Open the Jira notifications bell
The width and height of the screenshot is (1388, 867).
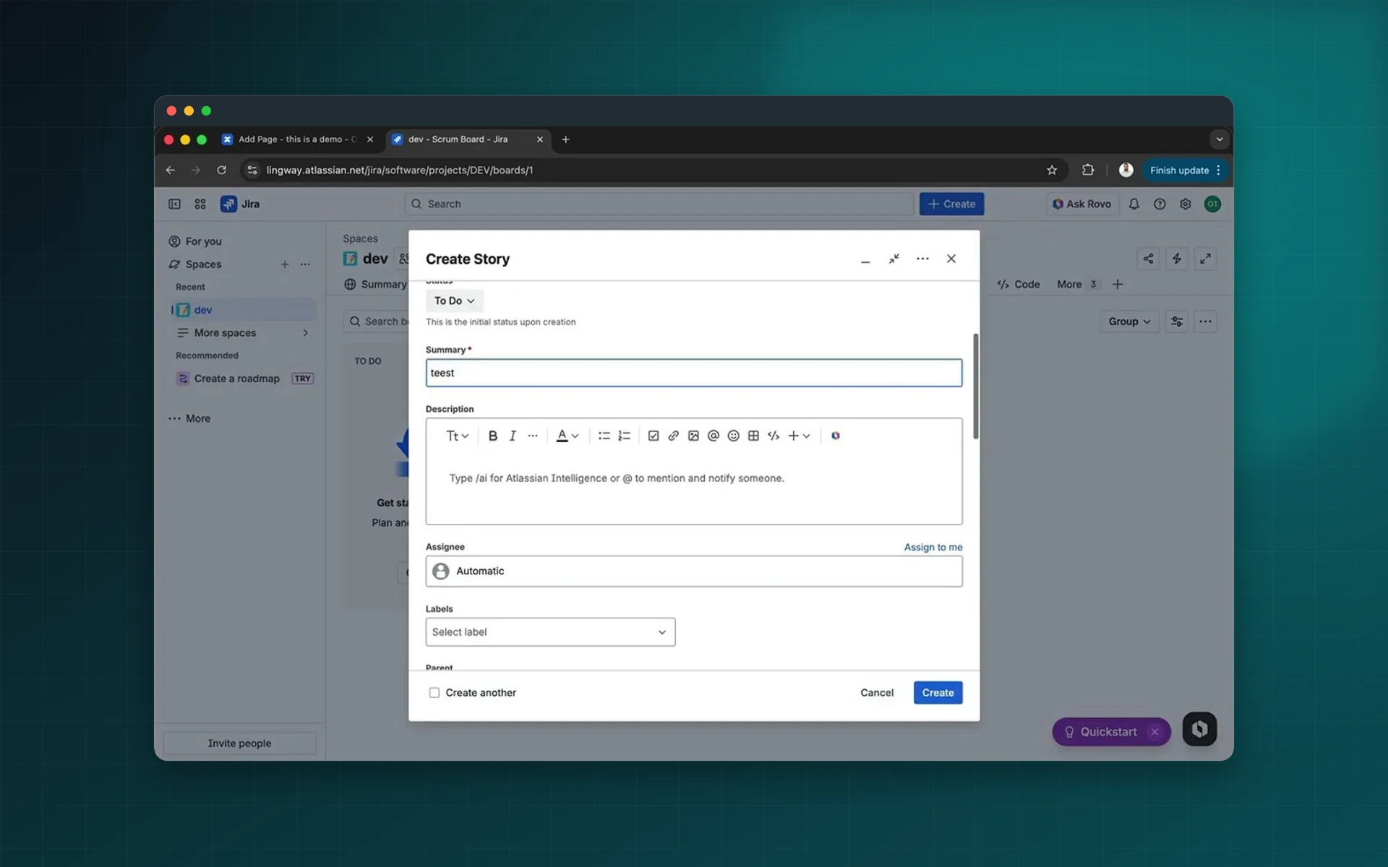tap(1134, 204)
